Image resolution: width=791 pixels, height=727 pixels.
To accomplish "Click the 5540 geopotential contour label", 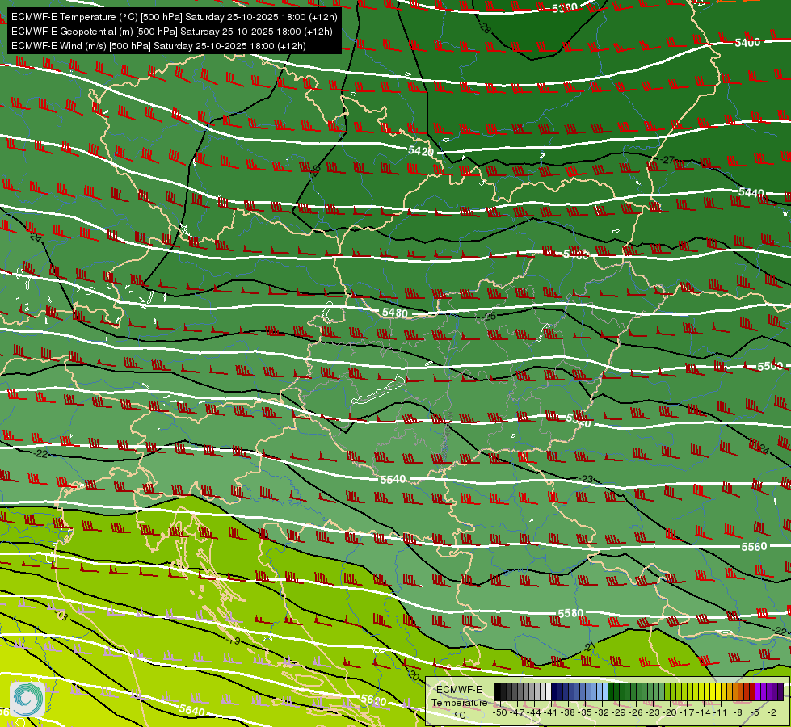I will click(x=393, y=479).
